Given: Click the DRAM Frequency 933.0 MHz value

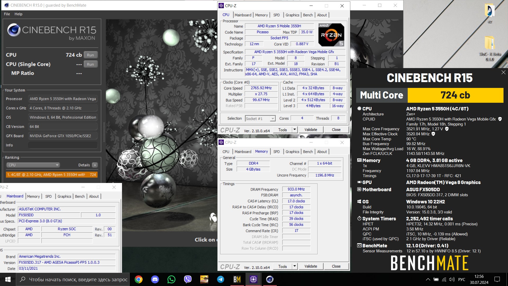Looking at the screenshot, I should point(296,189).
